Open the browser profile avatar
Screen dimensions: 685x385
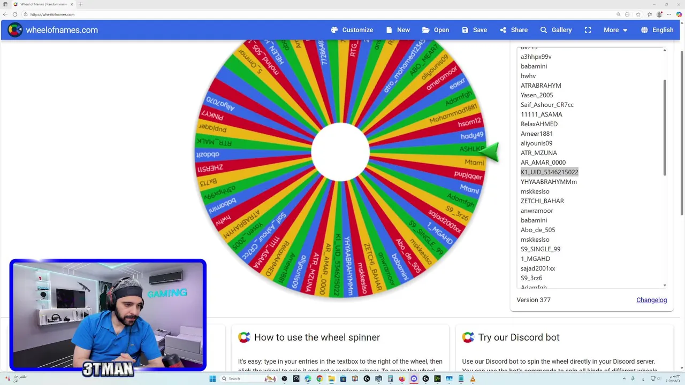coord(659,14)
